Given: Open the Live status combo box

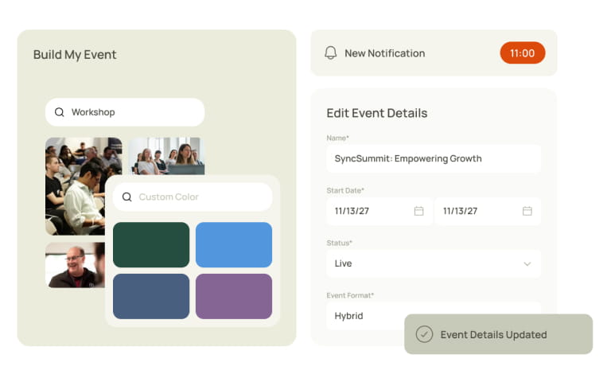Looking at the screenshot, I should coord(434,263).
